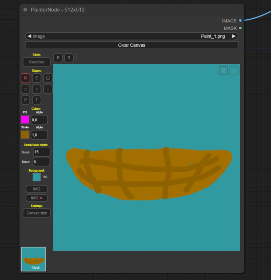Screen dimensions: 271x280
Task: Go to next image with right arrow
Action: [234, 36]
